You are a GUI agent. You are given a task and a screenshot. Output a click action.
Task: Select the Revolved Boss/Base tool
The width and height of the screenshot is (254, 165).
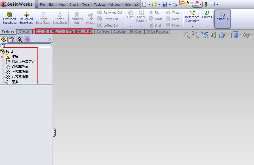(x=26, y=18)
